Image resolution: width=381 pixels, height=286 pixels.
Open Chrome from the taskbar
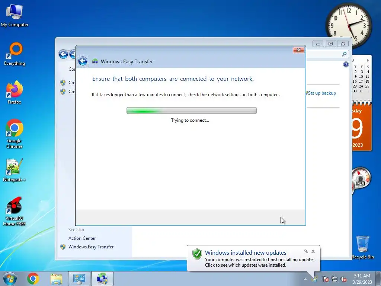[33, 279]
